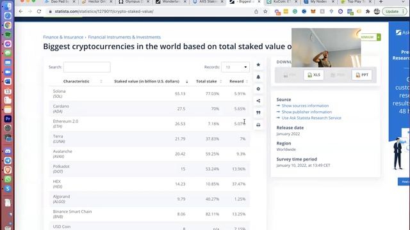Switch to the AXS Staking tab
Viewport: 410px width, 230px height.
(208, 2)
